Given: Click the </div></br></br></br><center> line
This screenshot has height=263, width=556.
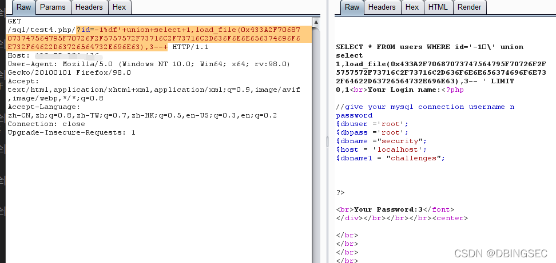Looking at the screenshot, I should click(x=402, y=218).
